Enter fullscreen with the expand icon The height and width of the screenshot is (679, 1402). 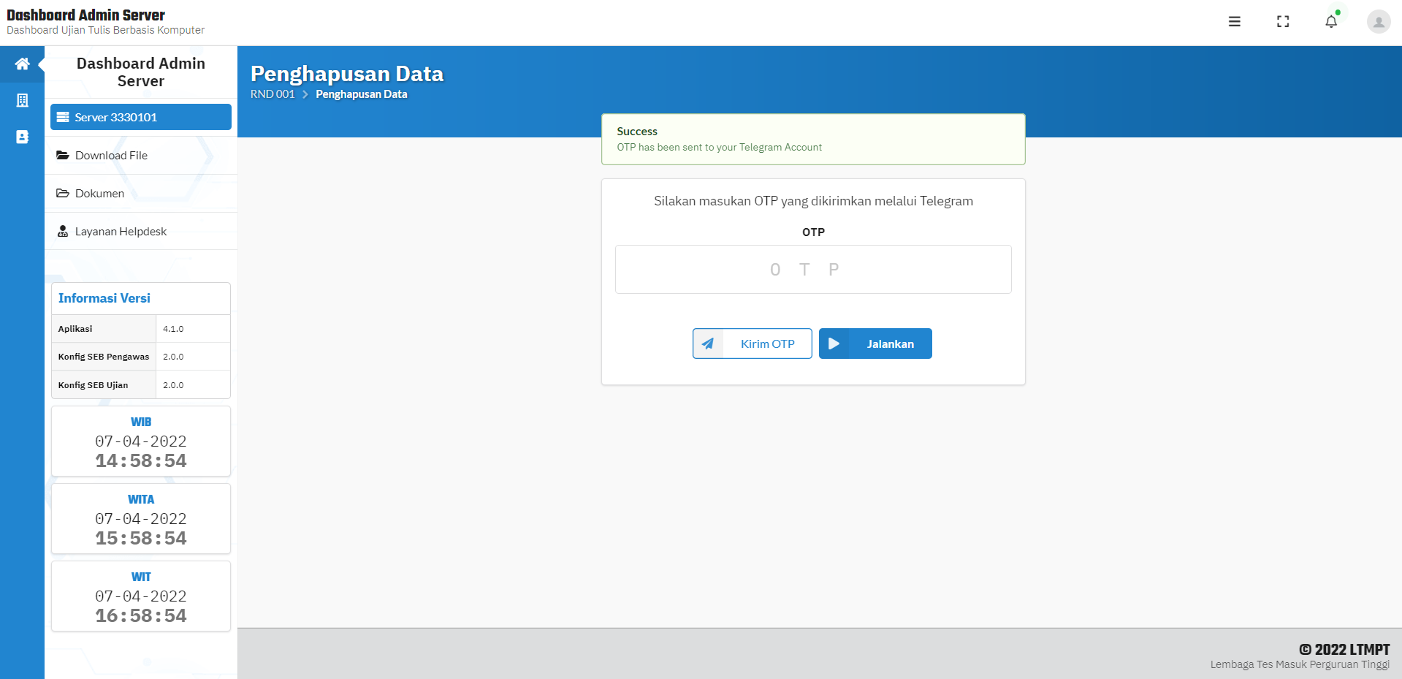[x=1283, y=22]
